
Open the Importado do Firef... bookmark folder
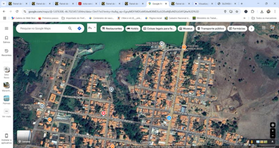click(74, 18)
